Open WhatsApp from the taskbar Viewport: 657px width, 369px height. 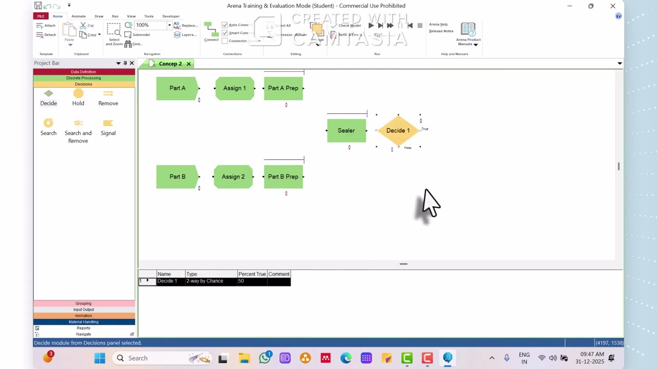tap(265, 358)
